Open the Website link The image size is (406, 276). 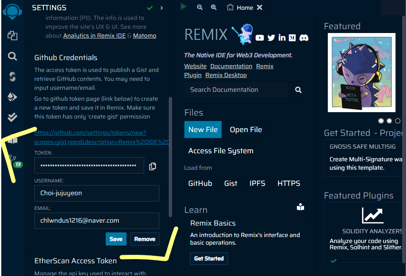tap(195, 66)
